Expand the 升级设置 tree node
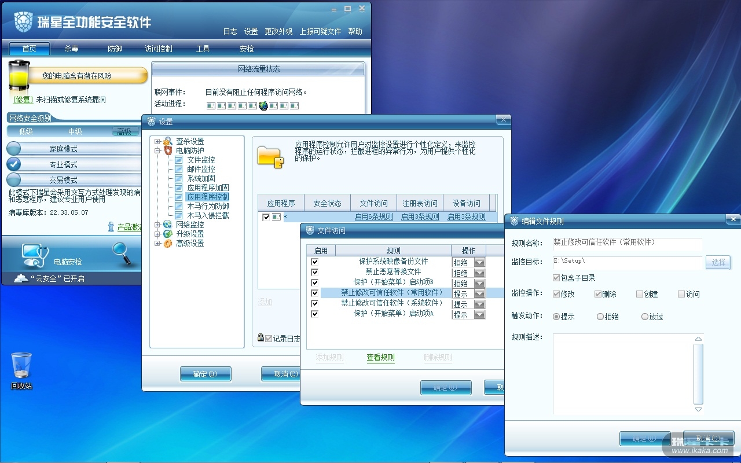Image resolution: width=741 pixels, height=463 pixels. pyautogui.click(x=157, y=234)
